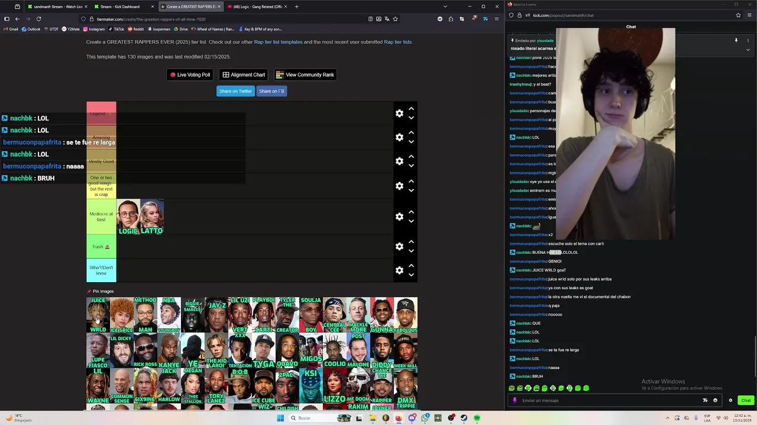
Task: Bookmark this page with star icon
Action: pos(395,19)
